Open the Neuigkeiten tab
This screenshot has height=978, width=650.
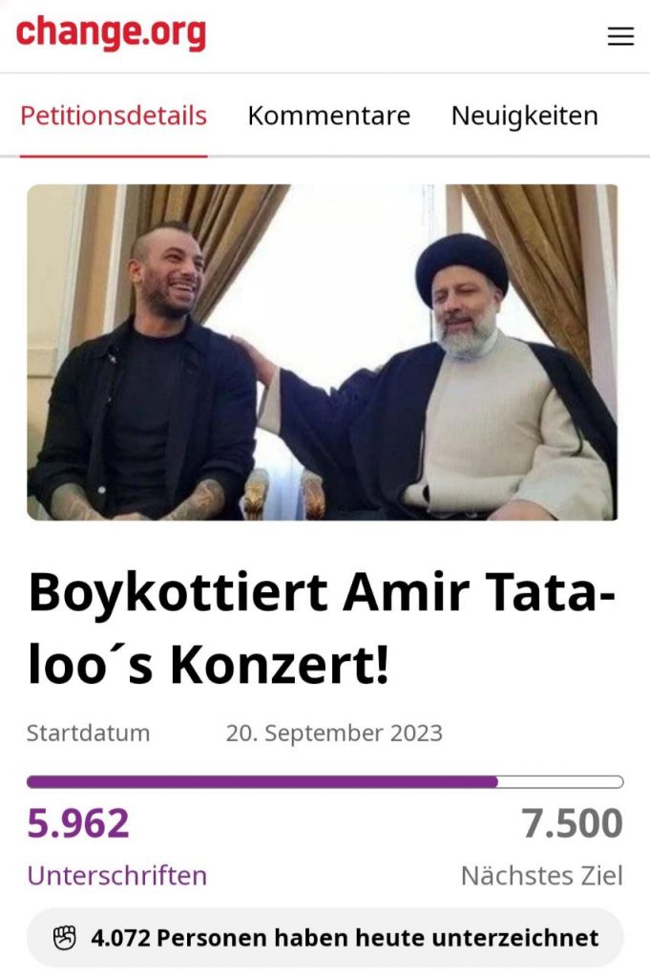(525, 116)
